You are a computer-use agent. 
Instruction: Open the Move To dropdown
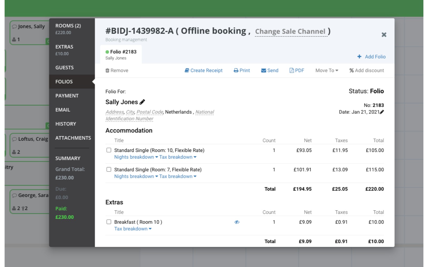pos(326,70)
